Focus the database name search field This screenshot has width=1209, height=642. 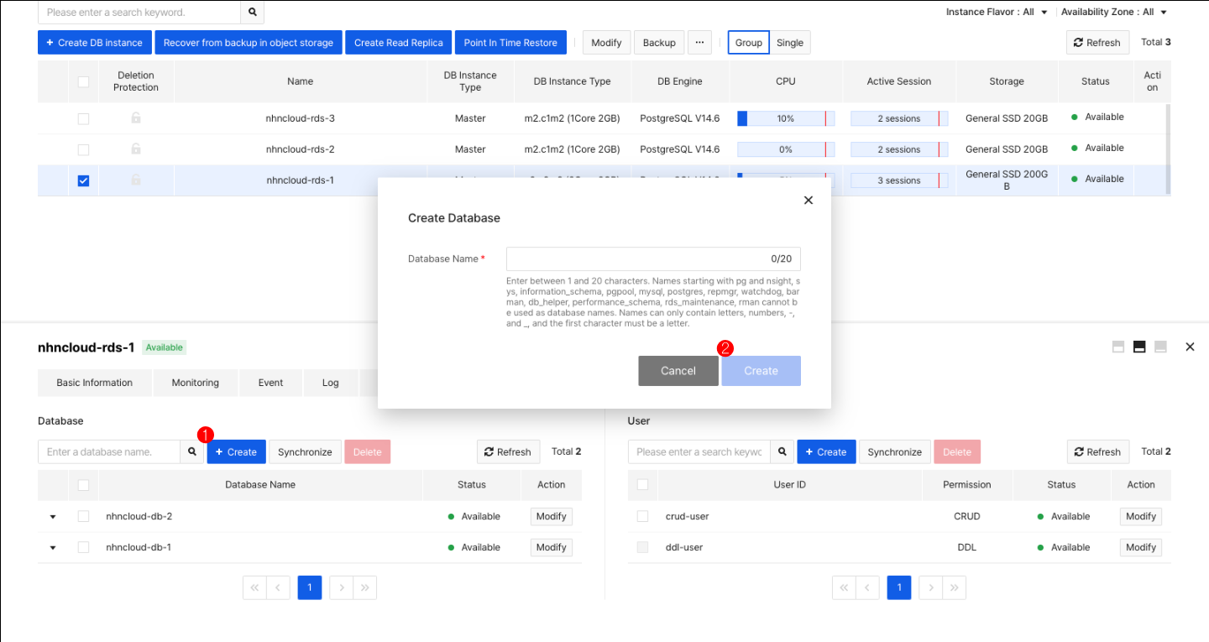(109, 451)
